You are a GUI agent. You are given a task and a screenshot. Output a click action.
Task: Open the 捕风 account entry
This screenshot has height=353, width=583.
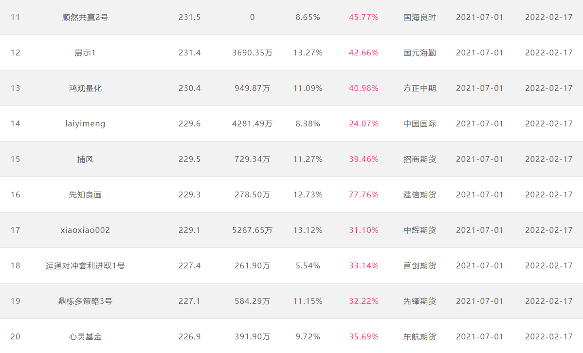[x=85, y=159]
